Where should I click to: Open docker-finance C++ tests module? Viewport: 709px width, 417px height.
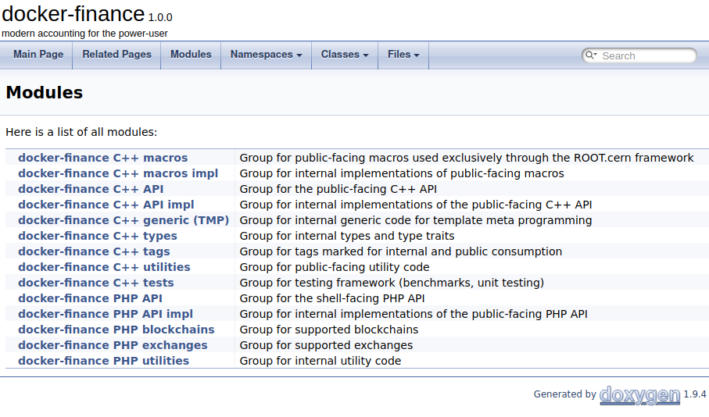pos(96,283)
